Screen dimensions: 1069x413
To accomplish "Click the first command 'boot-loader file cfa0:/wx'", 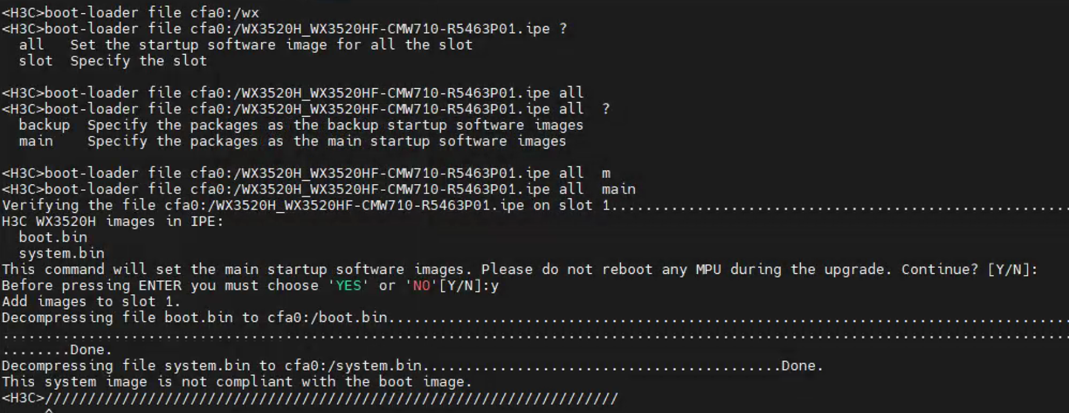I will point(131,12).
